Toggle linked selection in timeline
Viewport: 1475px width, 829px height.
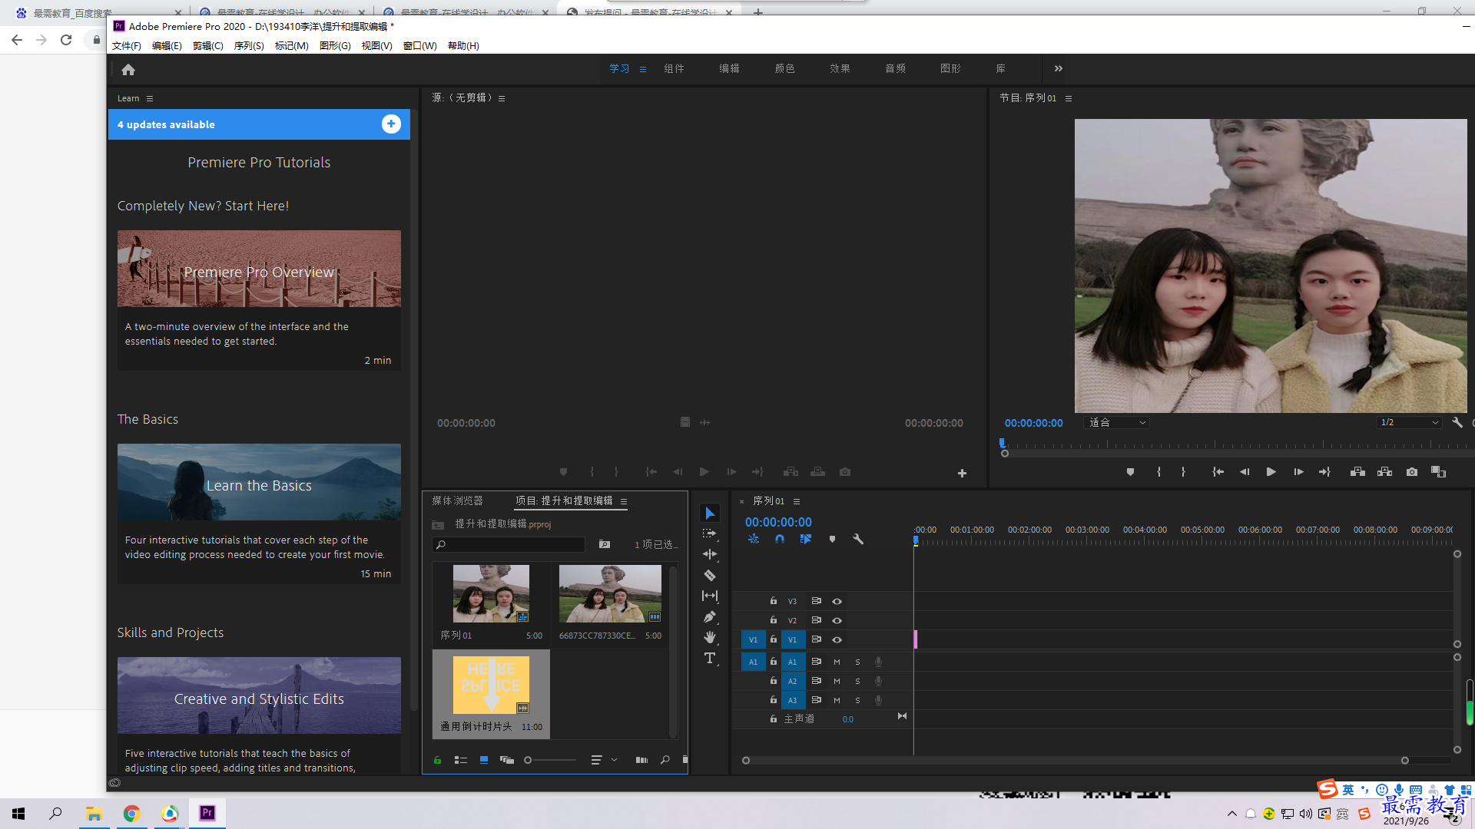coord(805,539)
